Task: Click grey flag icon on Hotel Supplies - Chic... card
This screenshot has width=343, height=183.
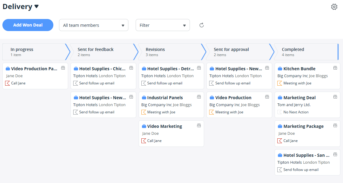Action: coord(75,83)
